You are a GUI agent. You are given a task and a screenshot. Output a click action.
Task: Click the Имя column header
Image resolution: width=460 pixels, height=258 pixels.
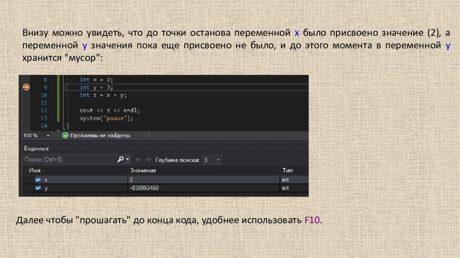(x=35, y=170)
